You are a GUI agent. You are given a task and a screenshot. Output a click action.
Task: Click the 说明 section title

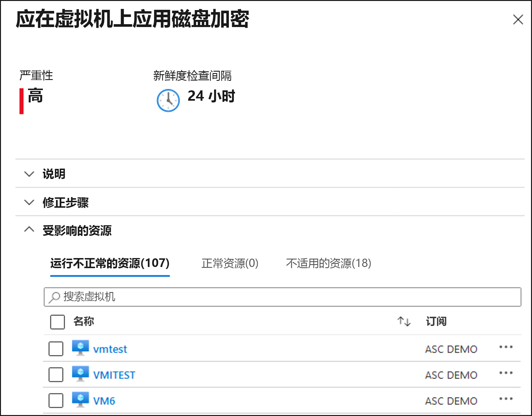(54, 174)
